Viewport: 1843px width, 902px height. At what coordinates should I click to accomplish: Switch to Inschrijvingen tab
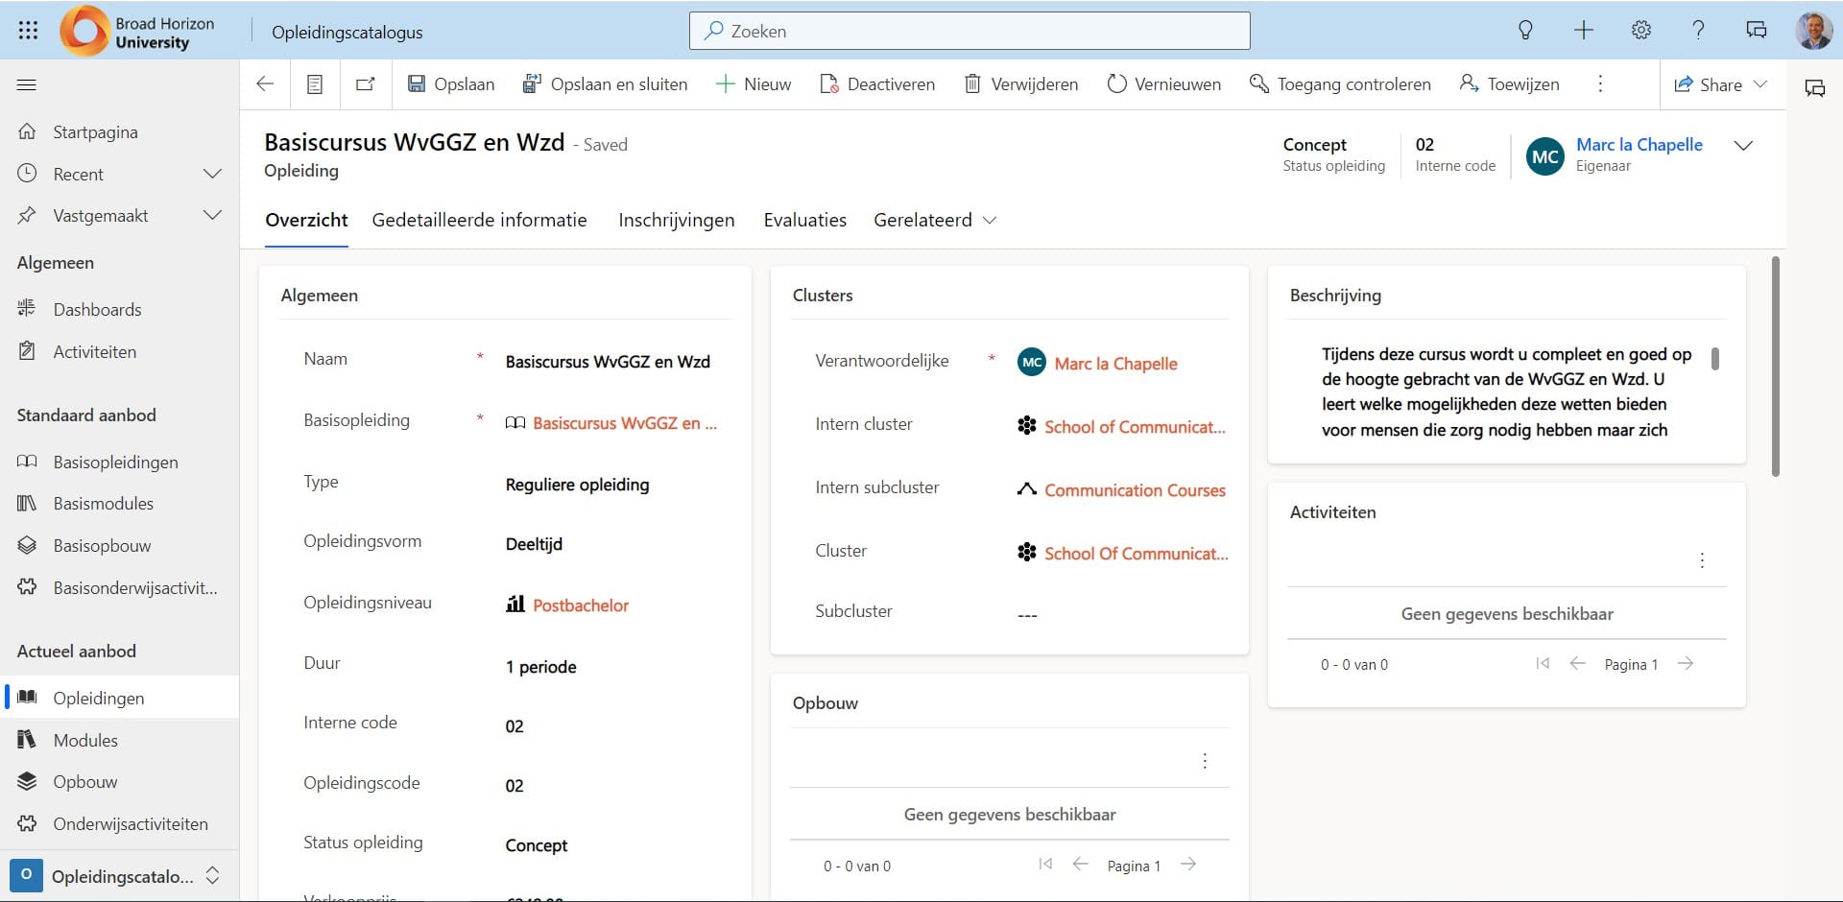(x=677, y=220)
